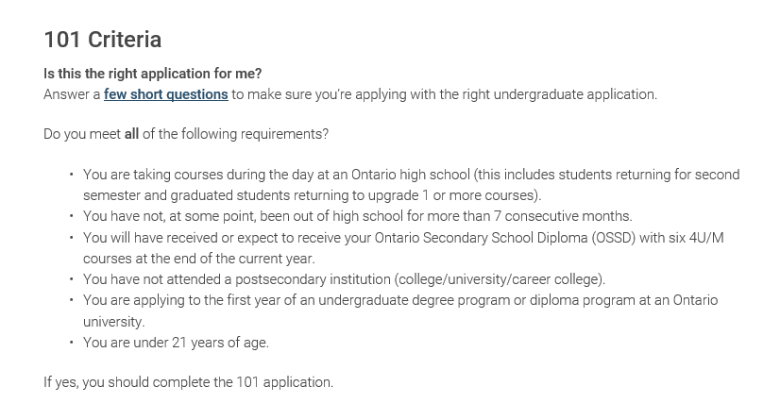Click the '101 Criteria' heading

click(103, 40)
